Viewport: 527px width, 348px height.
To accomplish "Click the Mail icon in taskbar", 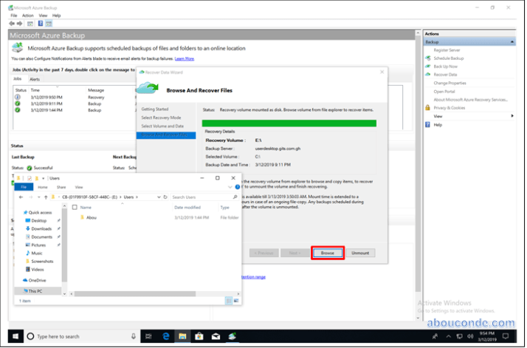I will 215,336.
